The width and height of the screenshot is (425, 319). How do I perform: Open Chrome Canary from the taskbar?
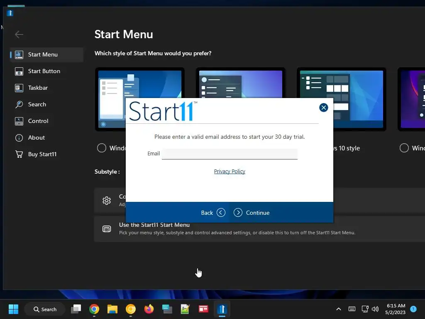pyautogui.click(x=131, y=309)
